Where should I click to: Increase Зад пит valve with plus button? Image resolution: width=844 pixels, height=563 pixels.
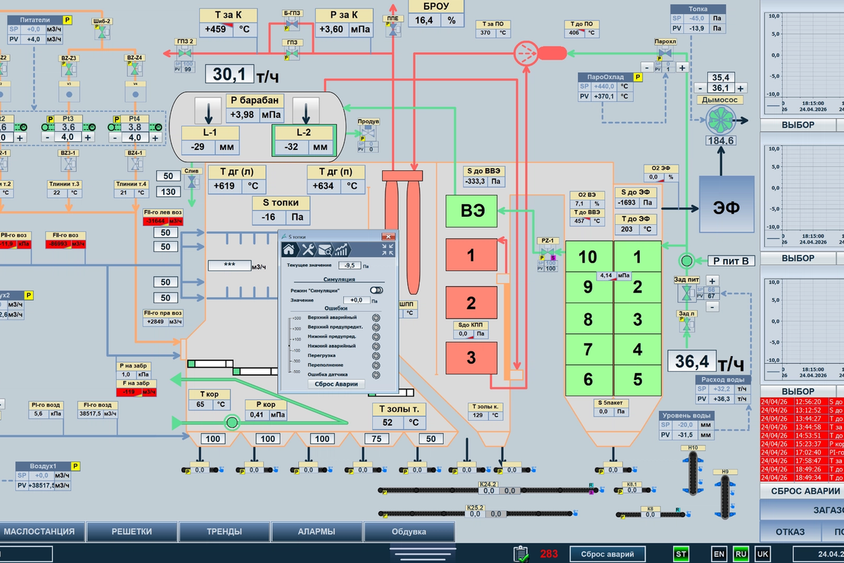point(712,279)
